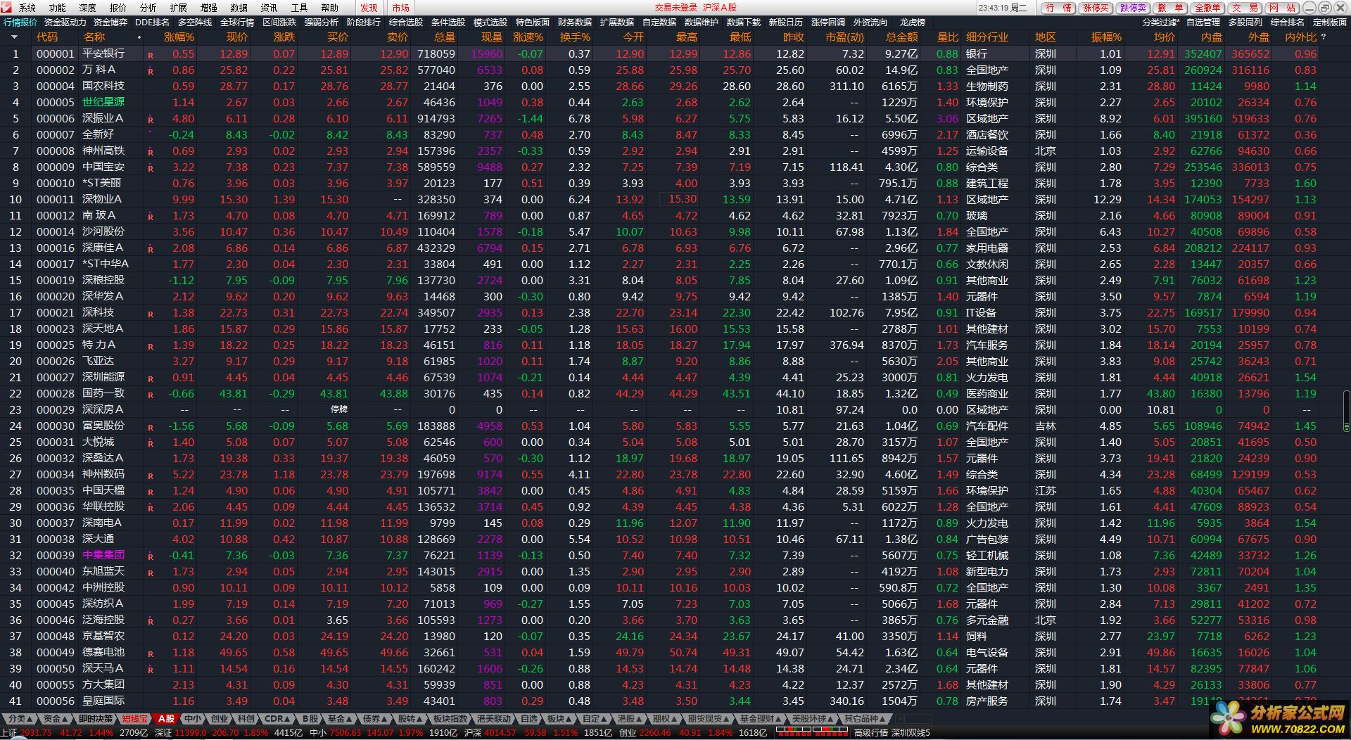This screenshot has width=1351, height=740.
Task: Sort by the 细分行业 column header
Action: coord(987,37)
